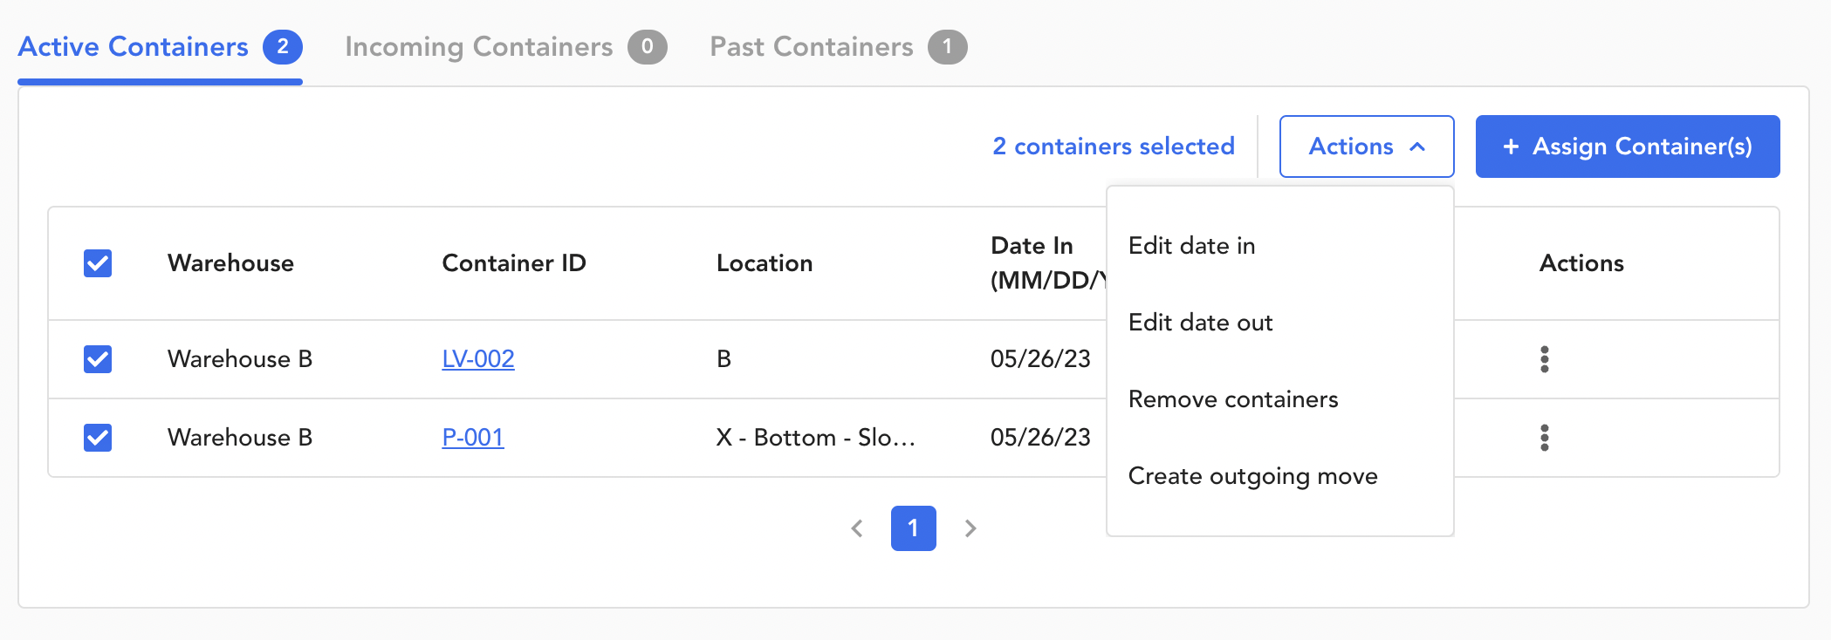The image size is (1831, 640).
Task: Choose Edit date in option
Action: (1191, 246)
